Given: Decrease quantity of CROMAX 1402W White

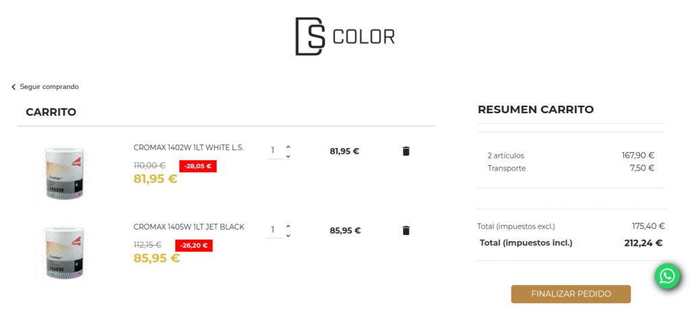Looking at the screenshot, I should [288, 156].
